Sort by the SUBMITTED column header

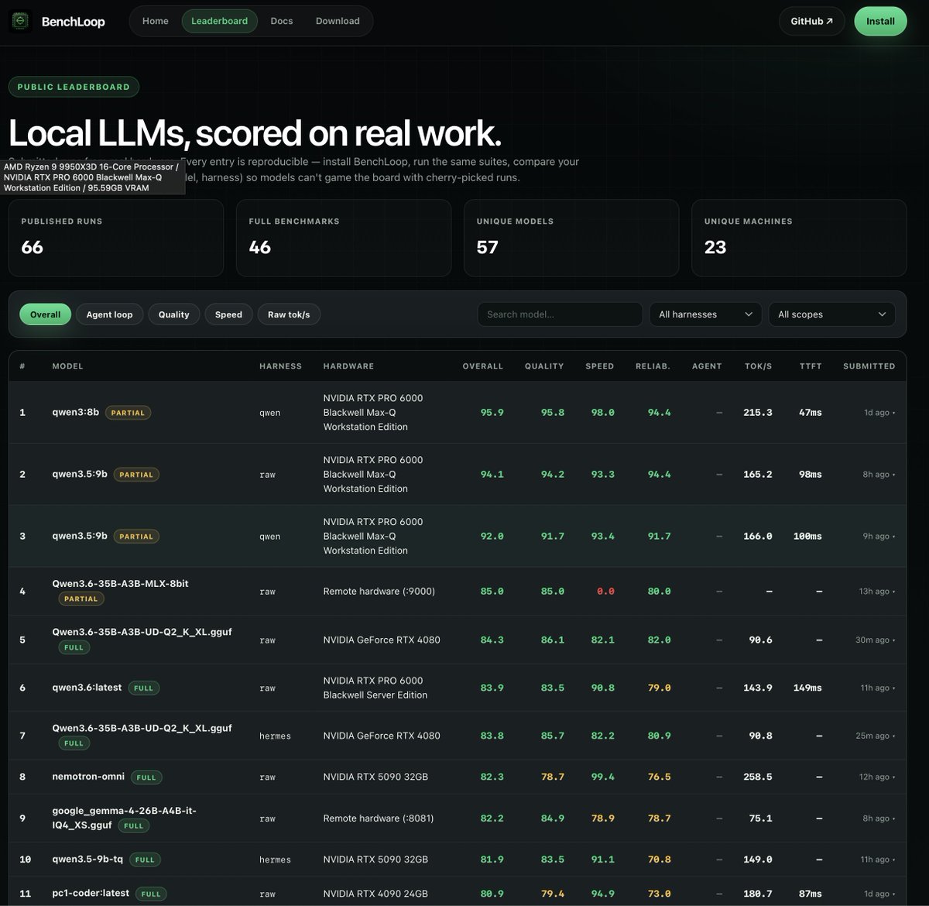click(869, 366)
